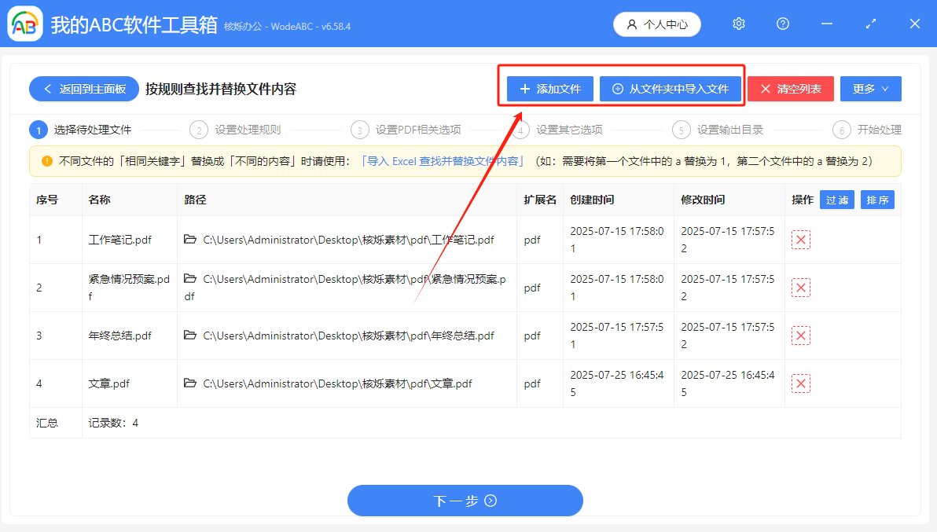The width and height of the screenshot is (937, 532).
Task: Open the 排序 sort option
Action: 877,200
